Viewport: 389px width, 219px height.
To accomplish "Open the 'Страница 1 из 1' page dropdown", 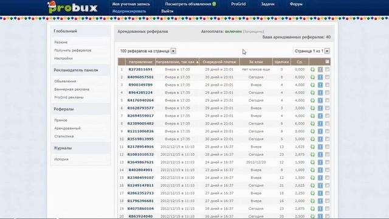I will [312, 51].
